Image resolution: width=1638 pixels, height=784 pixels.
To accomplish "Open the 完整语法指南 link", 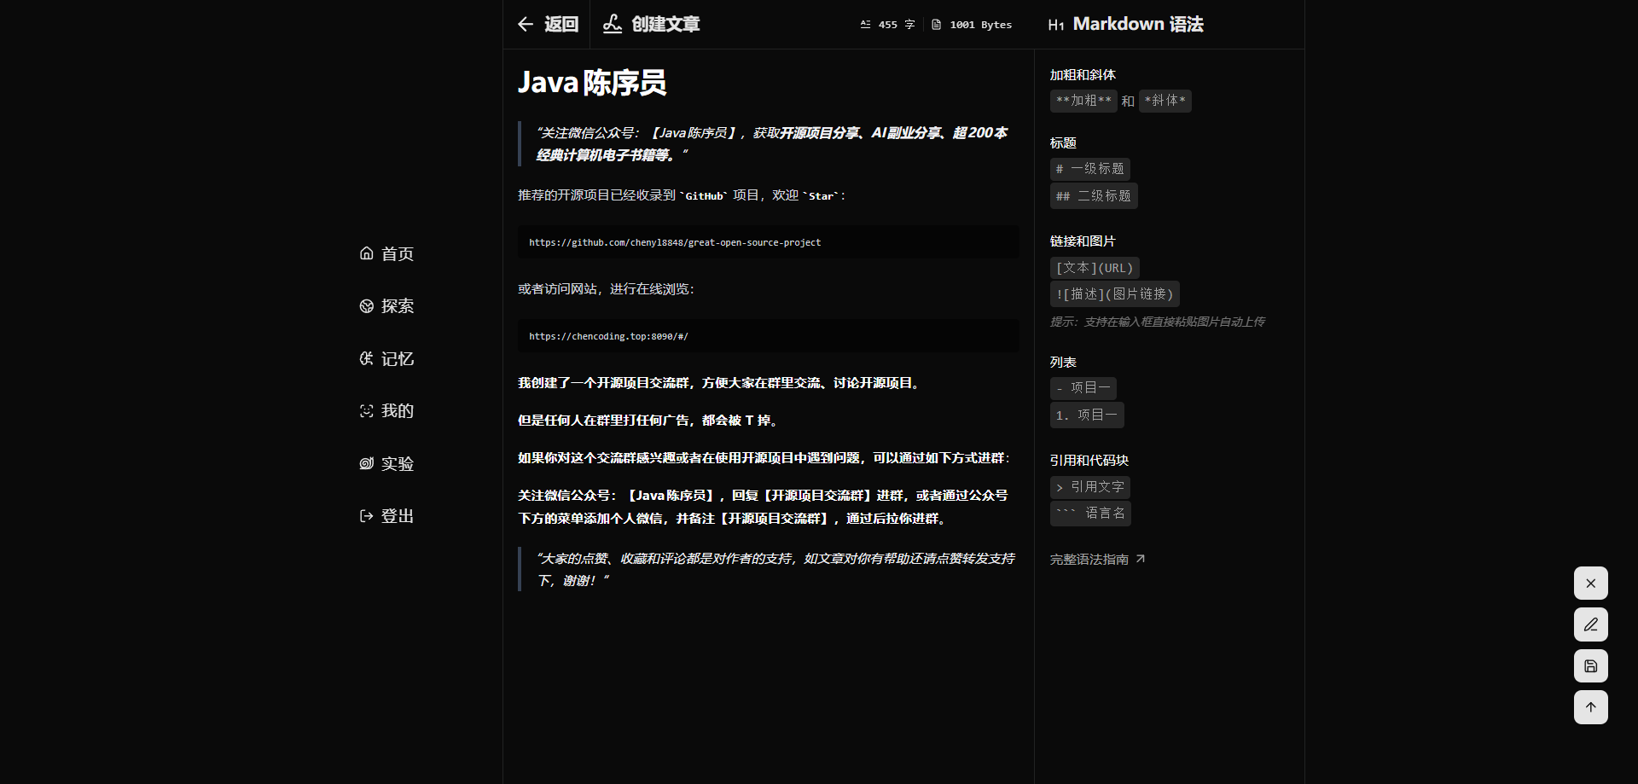I will coord(1097,560).
